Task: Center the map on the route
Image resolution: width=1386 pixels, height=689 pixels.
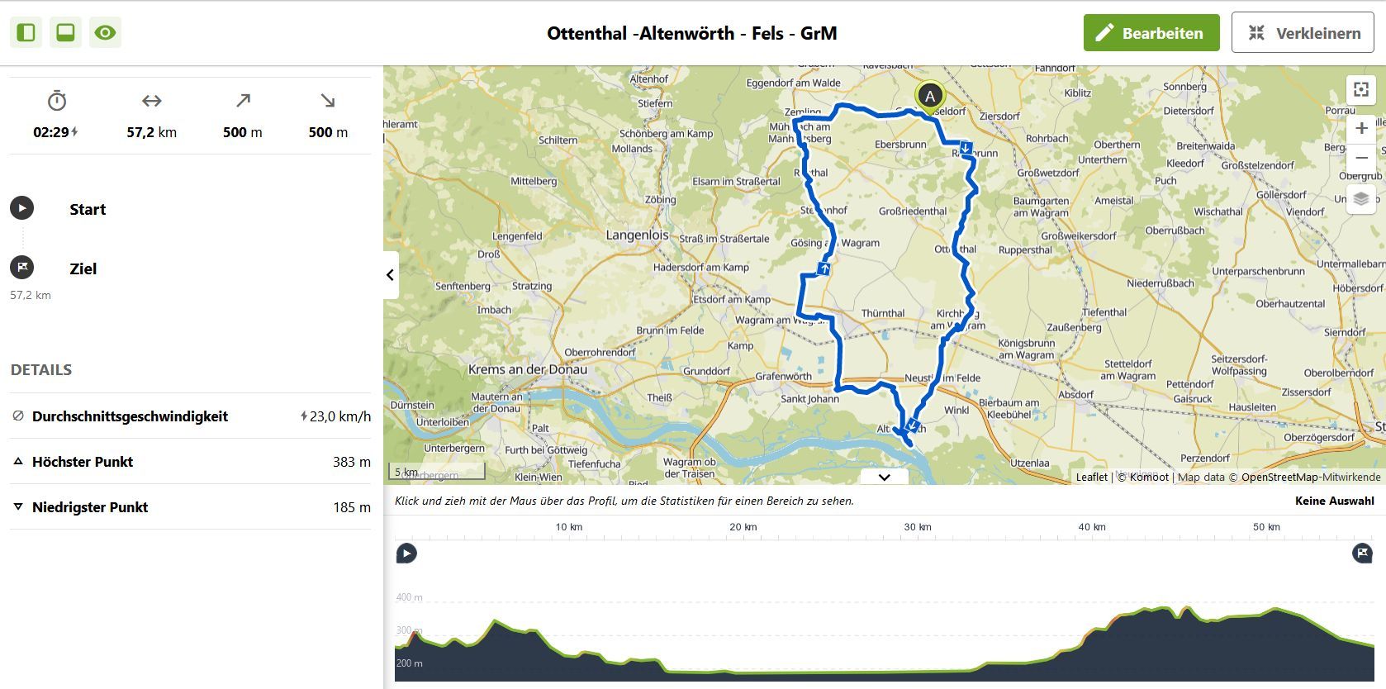Action: [x=1361, y=89]
